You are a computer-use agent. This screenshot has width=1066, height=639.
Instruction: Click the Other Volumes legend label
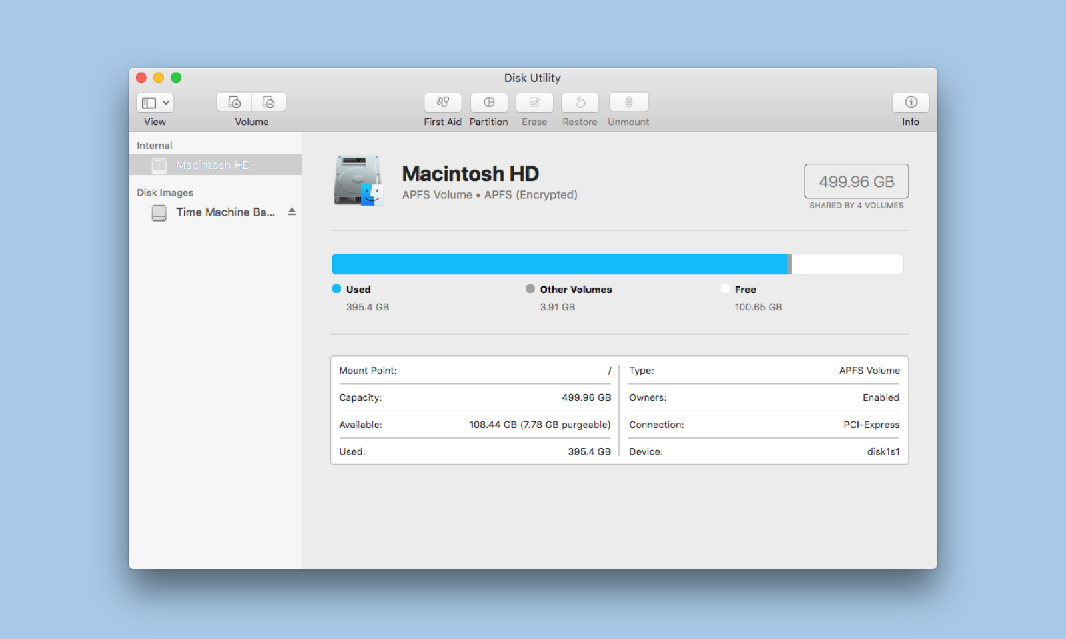pyautogui.click(x=576, y=289)
